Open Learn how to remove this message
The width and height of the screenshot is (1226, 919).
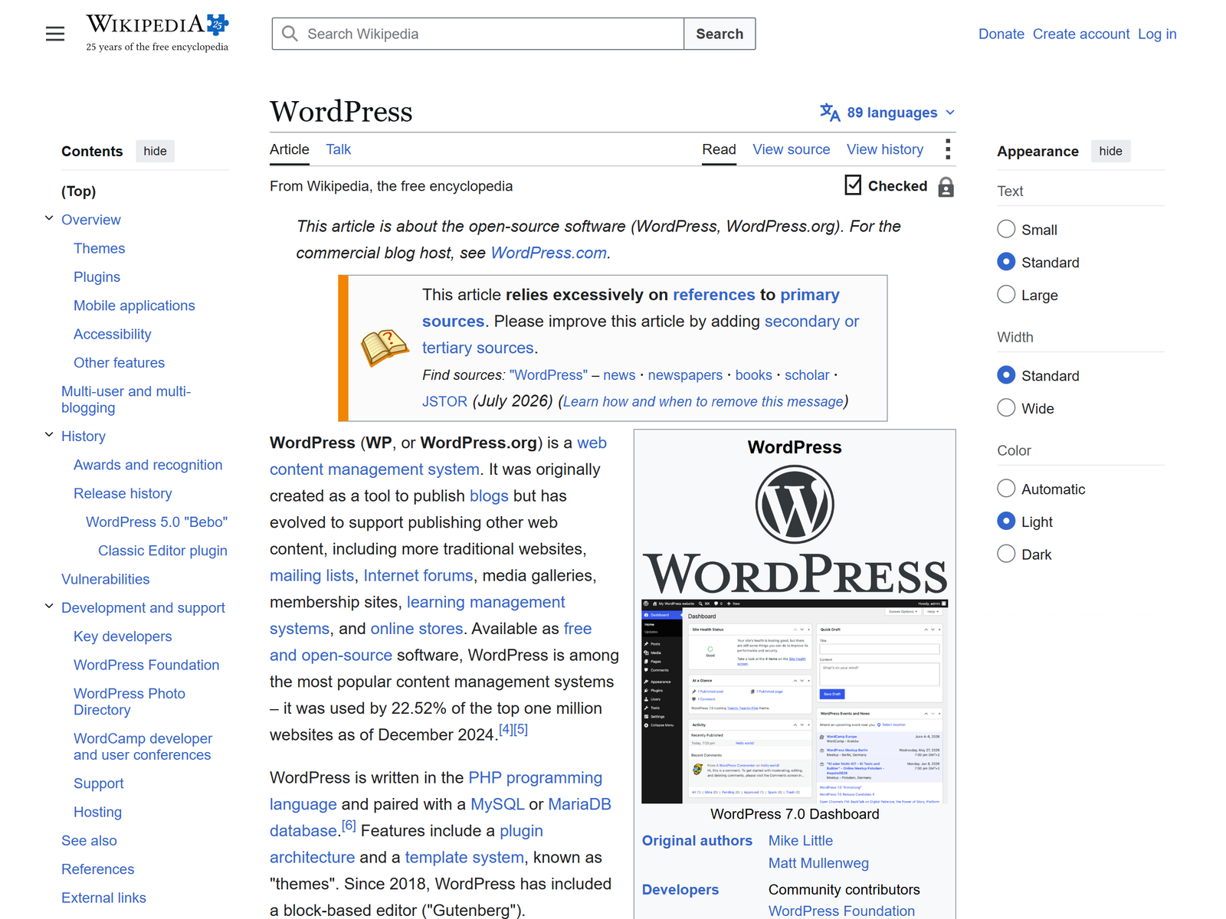click(703, 401)
